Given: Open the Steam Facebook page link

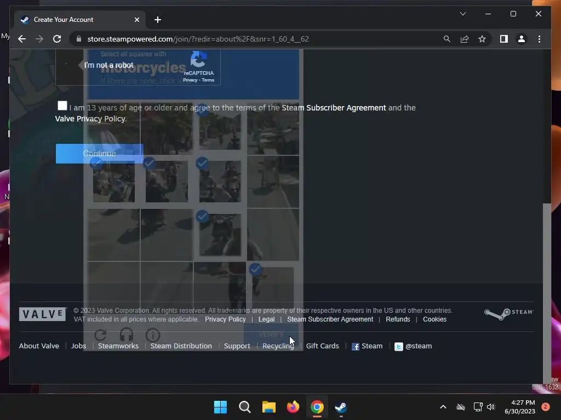Looking at the screenshot, I should click(x=367, y=346).
